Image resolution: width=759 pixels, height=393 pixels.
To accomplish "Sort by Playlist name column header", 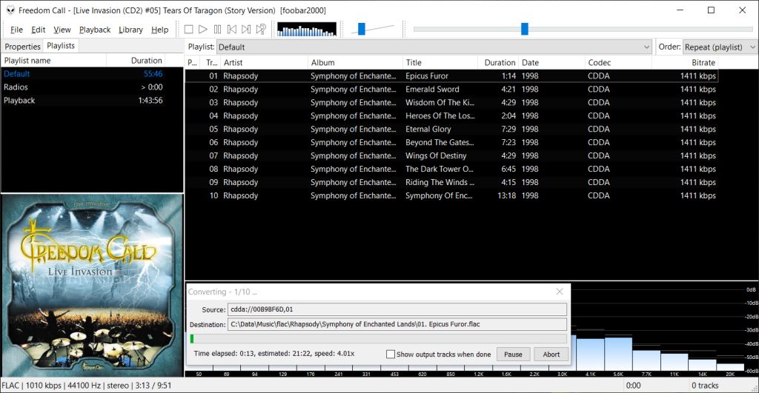I will [53, 61].
